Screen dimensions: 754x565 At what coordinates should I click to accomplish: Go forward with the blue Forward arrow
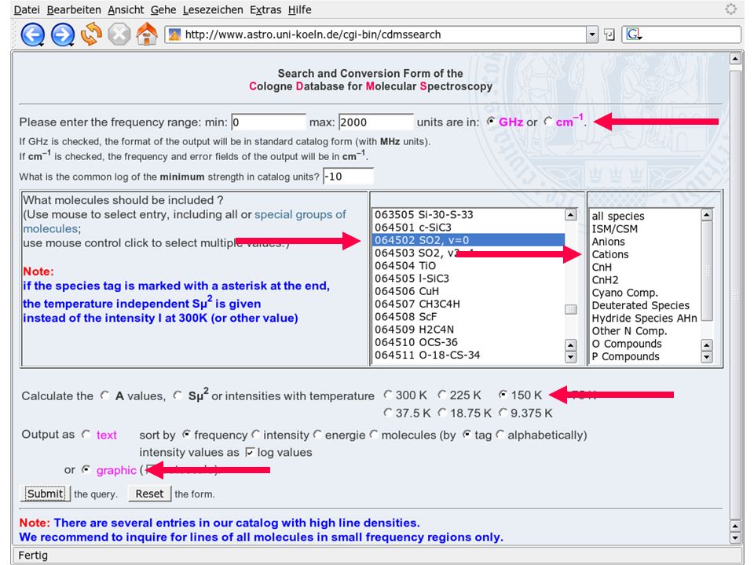[x=63, y=35]
